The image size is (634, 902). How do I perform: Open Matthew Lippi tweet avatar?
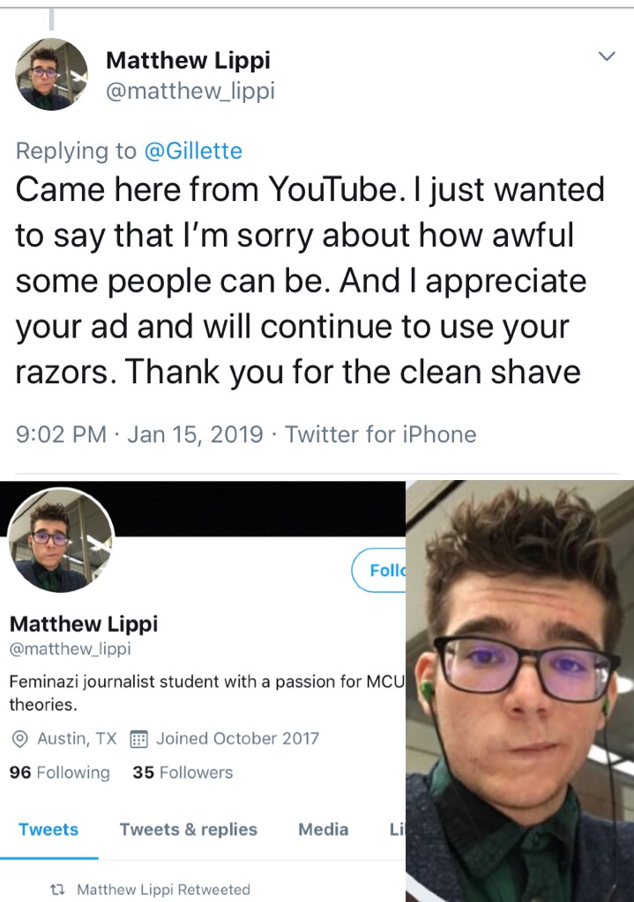pos(51,74)
